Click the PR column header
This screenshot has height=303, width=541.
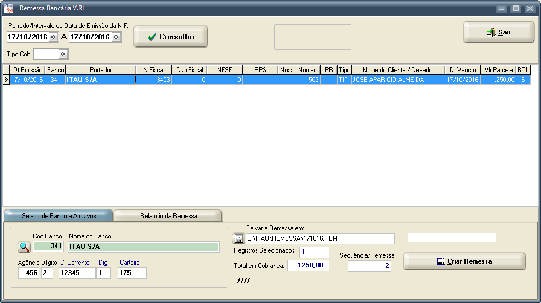coord(329,69)
